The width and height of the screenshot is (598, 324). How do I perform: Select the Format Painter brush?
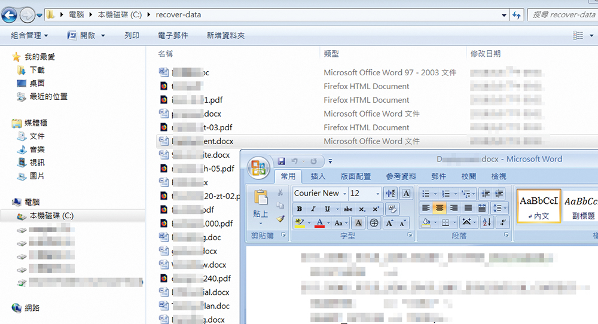point(280,218)
